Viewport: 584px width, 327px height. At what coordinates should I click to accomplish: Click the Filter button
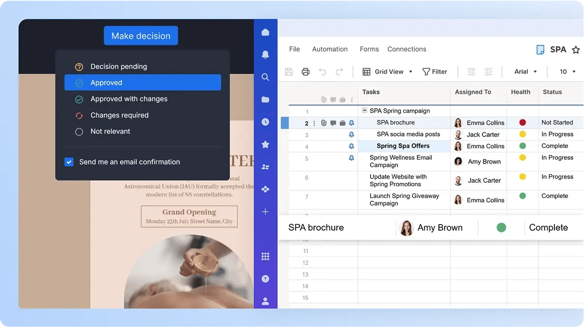[435, 72]
